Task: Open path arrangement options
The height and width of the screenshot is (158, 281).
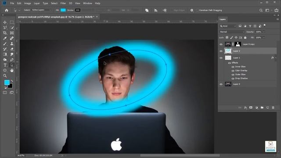Action: click(165, 11)
